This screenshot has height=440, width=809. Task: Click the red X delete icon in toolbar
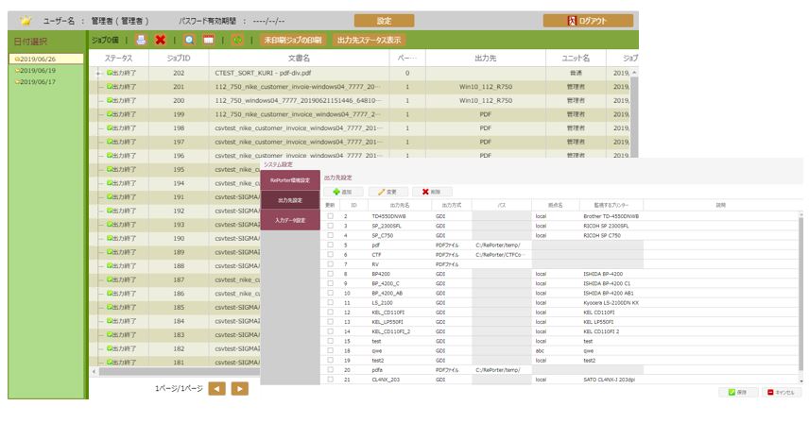point(161,41)
